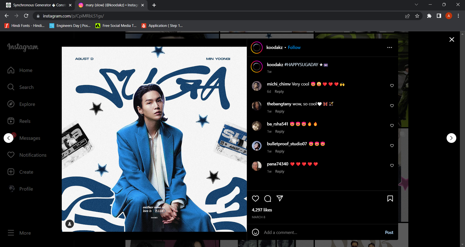The width and height of the screenshot is (465, 247).
Task: Open Reels in sidebar
Action: pos(19,121)
